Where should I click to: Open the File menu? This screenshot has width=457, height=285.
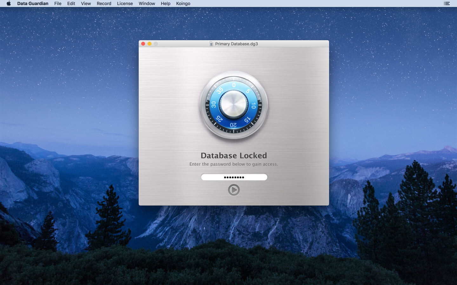[58, 3]
